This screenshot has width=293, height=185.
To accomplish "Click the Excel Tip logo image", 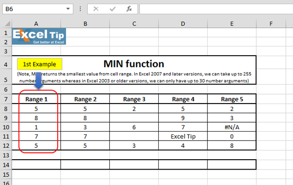I will (x=39, y=37).
